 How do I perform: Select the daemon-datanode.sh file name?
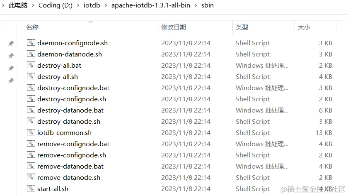pyautogui.click(x=70, y=54)
